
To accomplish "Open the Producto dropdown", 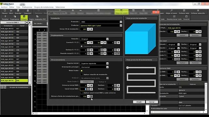I will [121, 25].
